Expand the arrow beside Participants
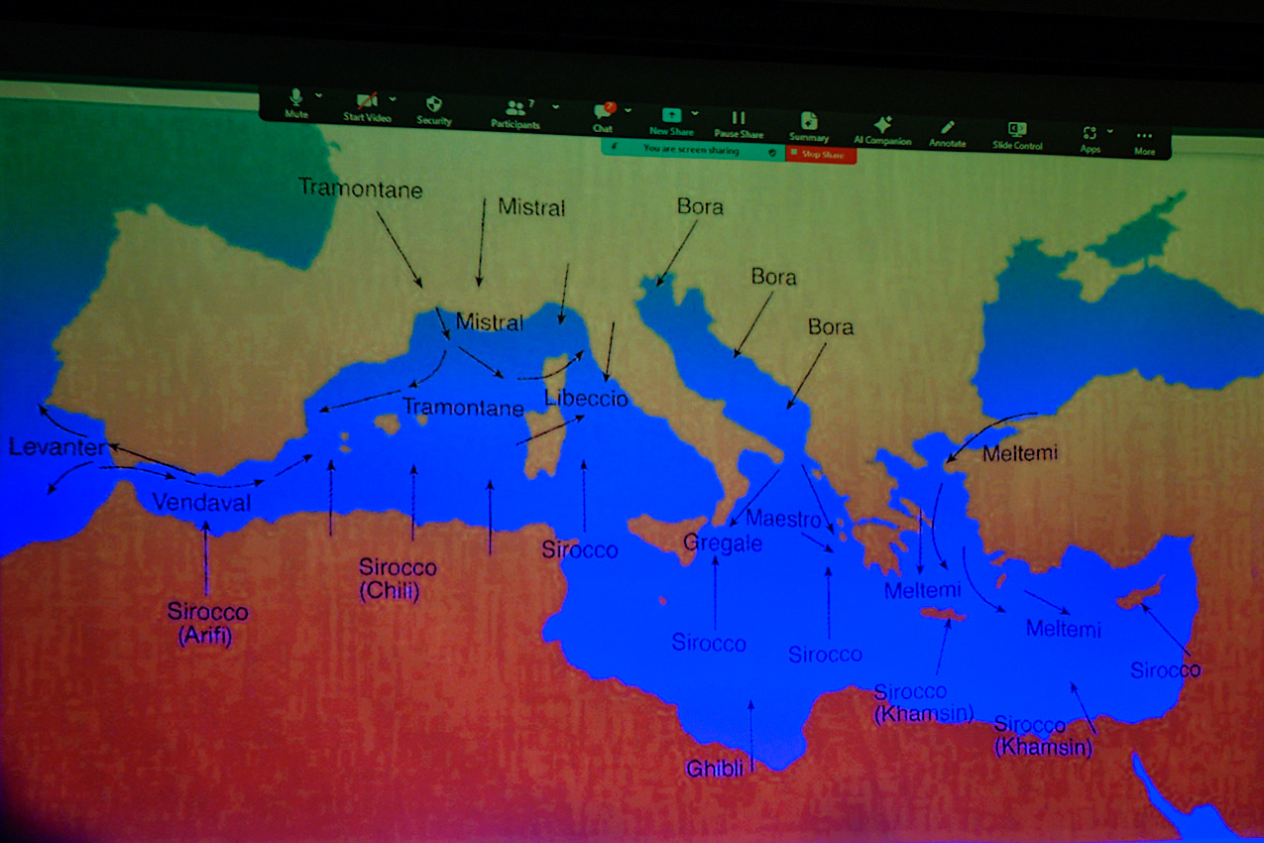 point(555,106)
